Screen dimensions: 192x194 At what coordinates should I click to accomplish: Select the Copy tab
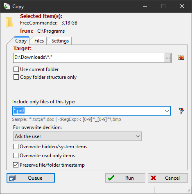(x=21, y=41)
